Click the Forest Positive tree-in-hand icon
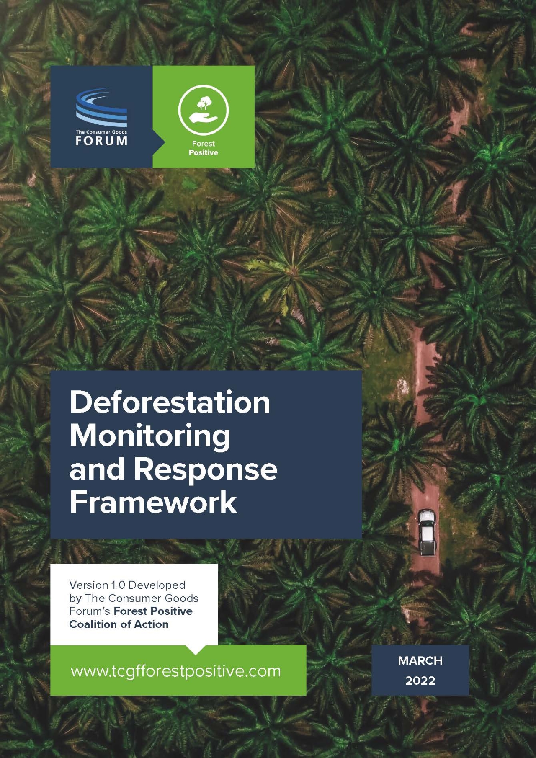Viewport: 536px width, 758px height. point(204,110)
